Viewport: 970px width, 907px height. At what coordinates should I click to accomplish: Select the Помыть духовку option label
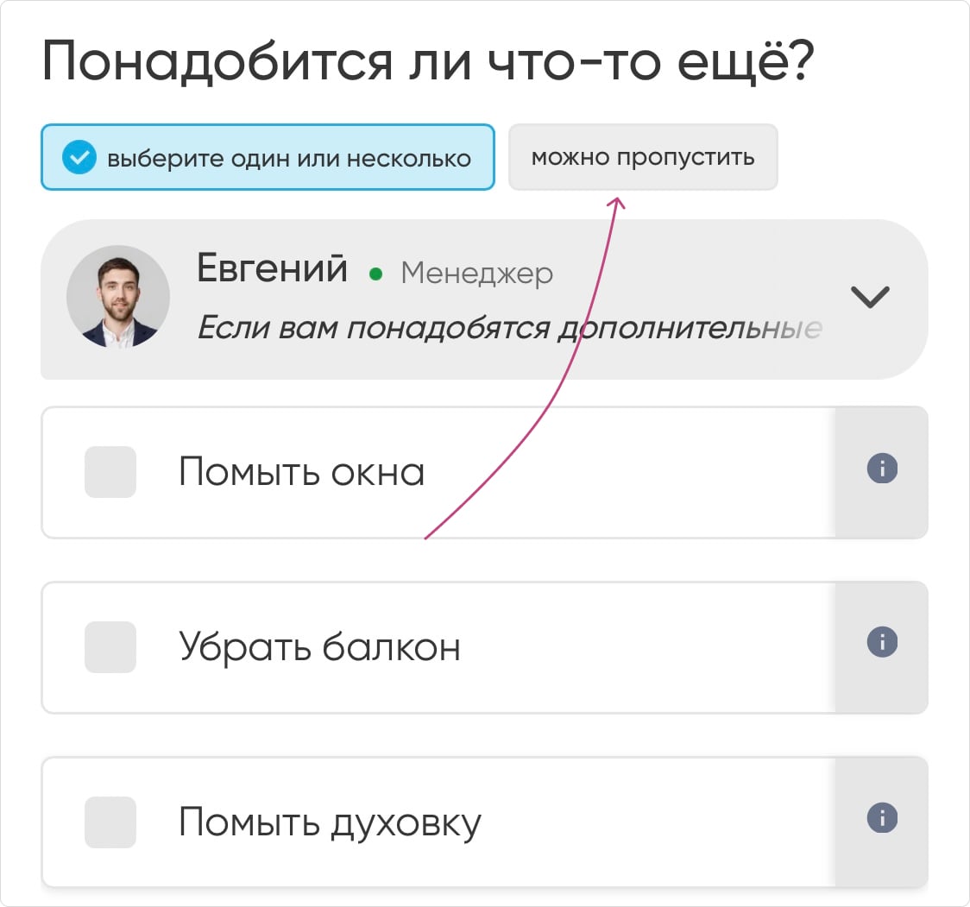click(330, 822)
